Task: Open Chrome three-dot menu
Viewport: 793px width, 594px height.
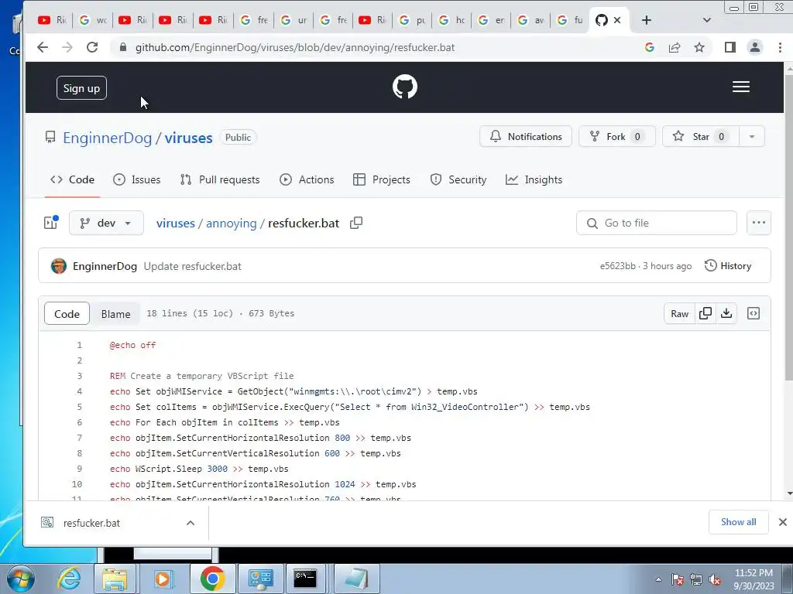Action: pos(780,47)
